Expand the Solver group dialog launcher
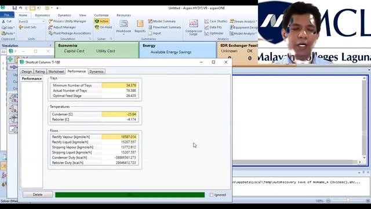The image size is (371, 209). 111,39
